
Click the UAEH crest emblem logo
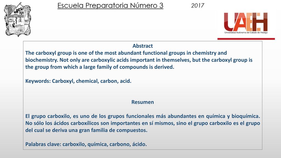coord(17,19)
